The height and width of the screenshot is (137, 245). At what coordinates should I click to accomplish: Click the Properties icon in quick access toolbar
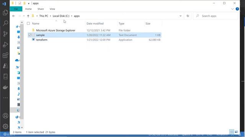(x=20, y=3)
